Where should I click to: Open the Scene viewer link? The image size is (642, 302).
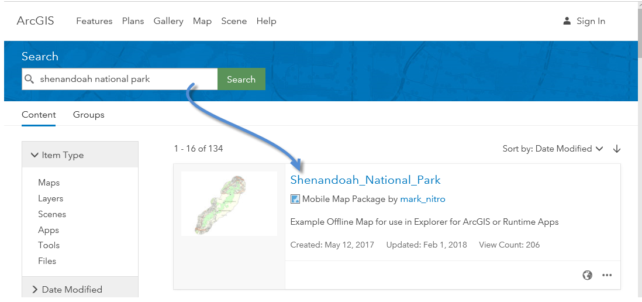coord(234,21)
